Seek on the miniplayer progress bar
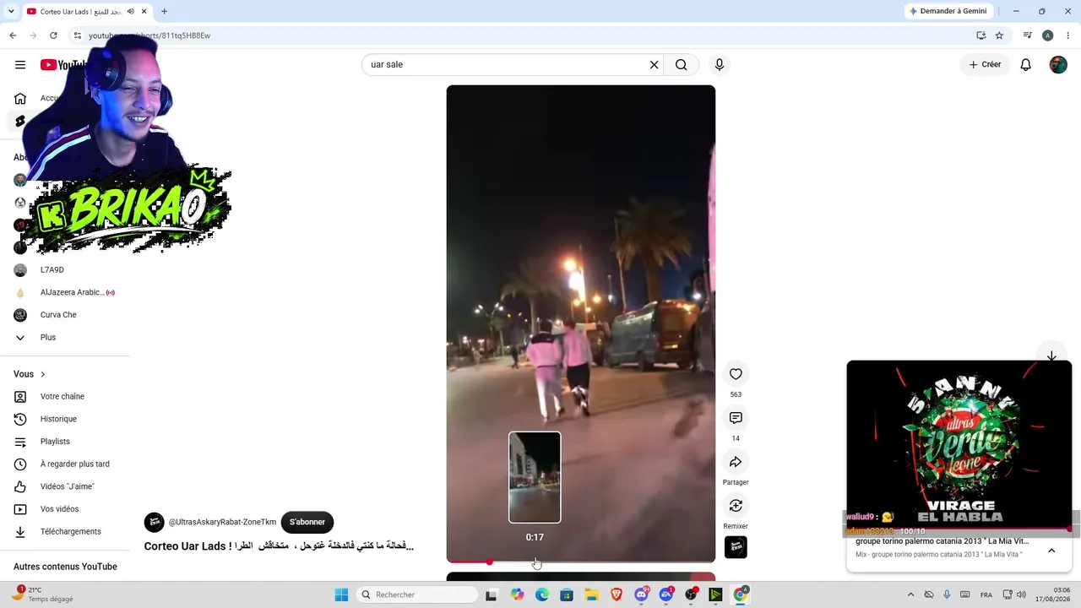1081x608 pixels. tap(959, 529)
